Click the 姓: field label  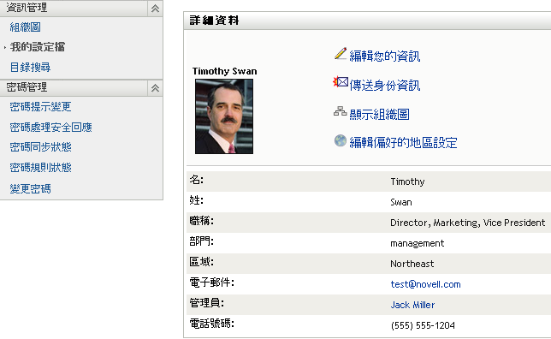pos(197,200)
